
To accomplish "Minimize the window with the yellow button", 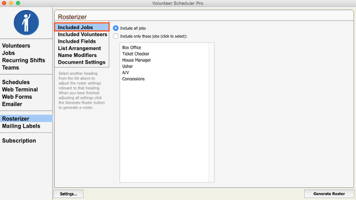I will tap(11, 3).
